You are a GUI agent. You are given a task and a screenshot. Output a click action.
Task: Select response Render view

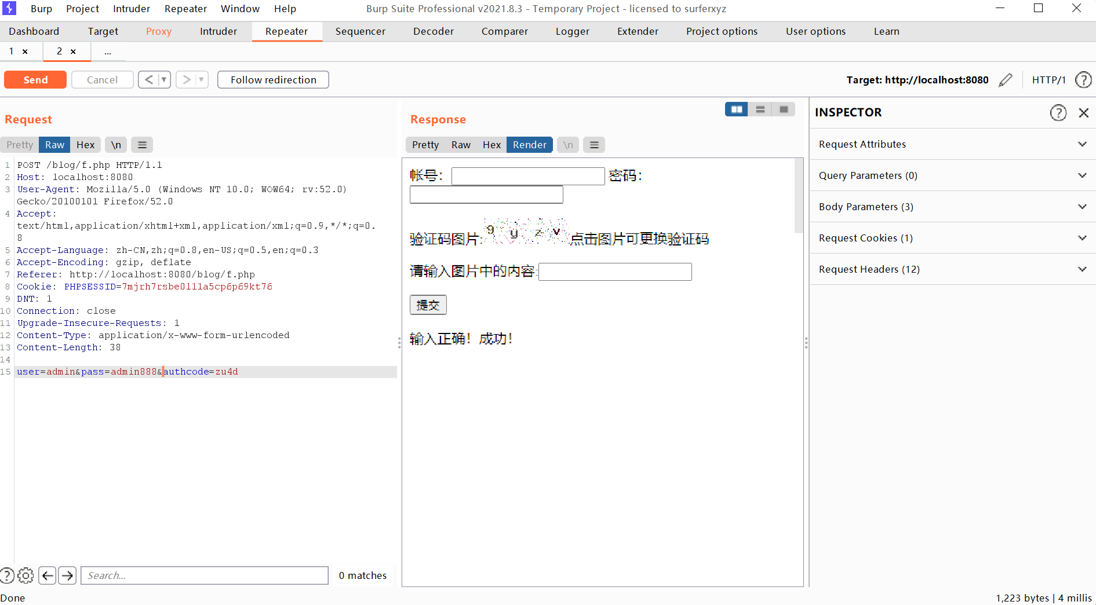tap(530, 145)
